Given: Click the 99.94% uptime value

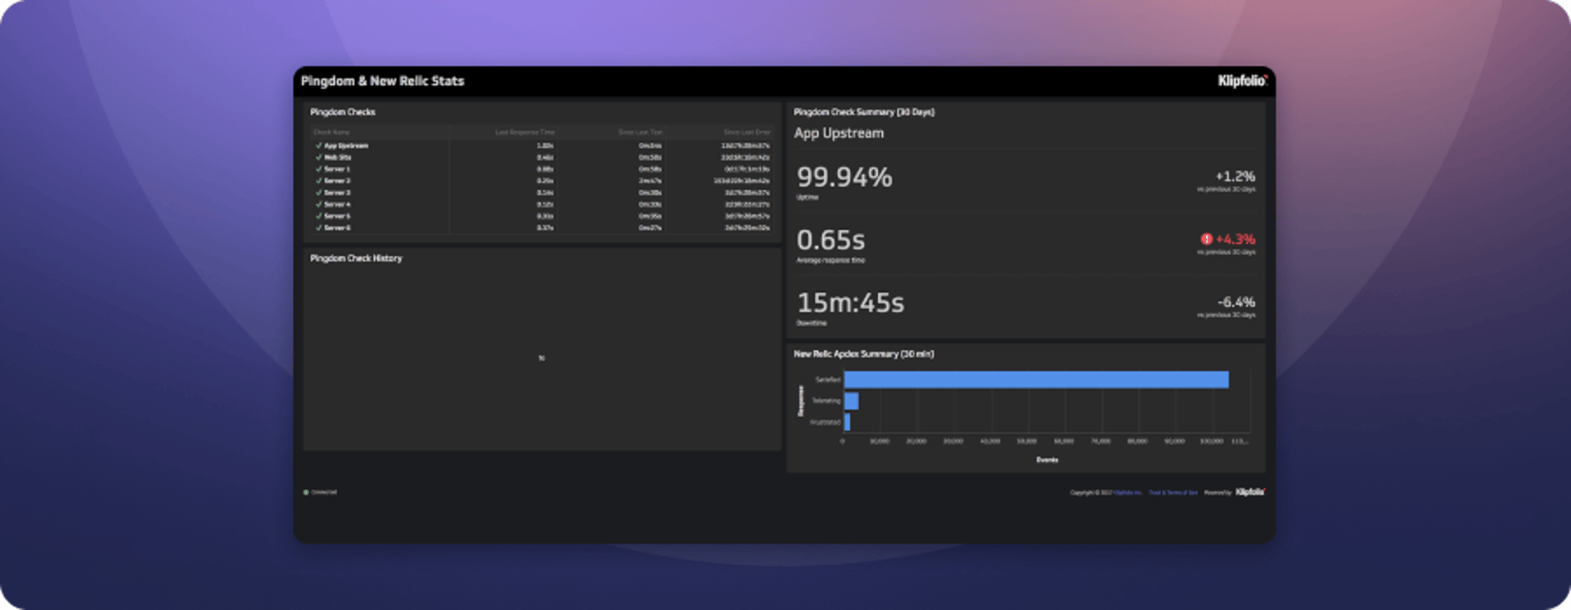Looking at the screenshot, I should point(844,177).
